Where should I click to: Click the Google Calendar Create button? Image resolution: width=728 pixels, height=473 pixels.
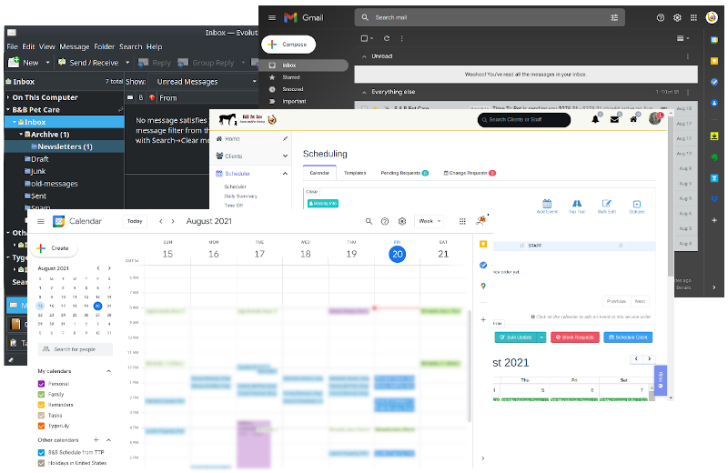[55, 248]
